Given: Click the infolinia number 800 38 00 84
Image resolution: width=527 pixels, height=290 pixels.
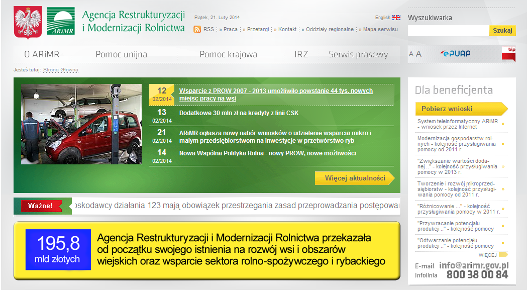Looking at the screenshot, I should pyautogui.click(x=477, y=274).
